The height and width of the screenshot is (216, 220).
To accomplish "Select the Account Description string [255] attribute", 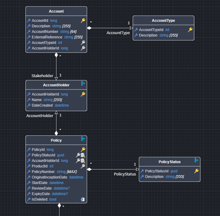I will click(x=51, y=26).
